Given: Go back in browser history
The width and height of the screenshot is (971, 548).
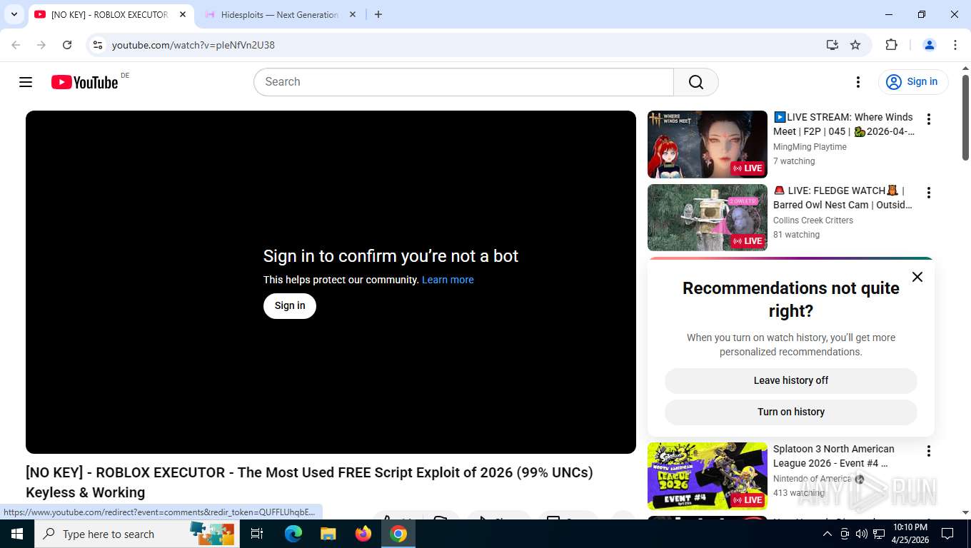Looking at the screenshot, I should point(16,45).
